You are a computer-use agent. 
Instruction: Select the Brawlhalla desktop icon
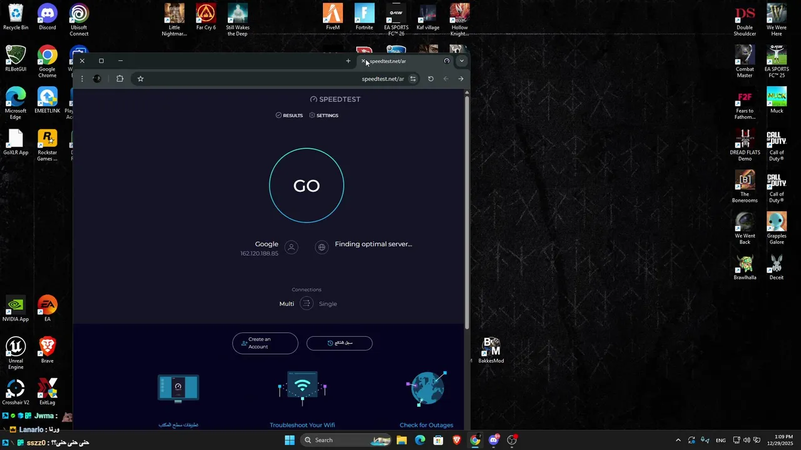[x=745, y=267]
